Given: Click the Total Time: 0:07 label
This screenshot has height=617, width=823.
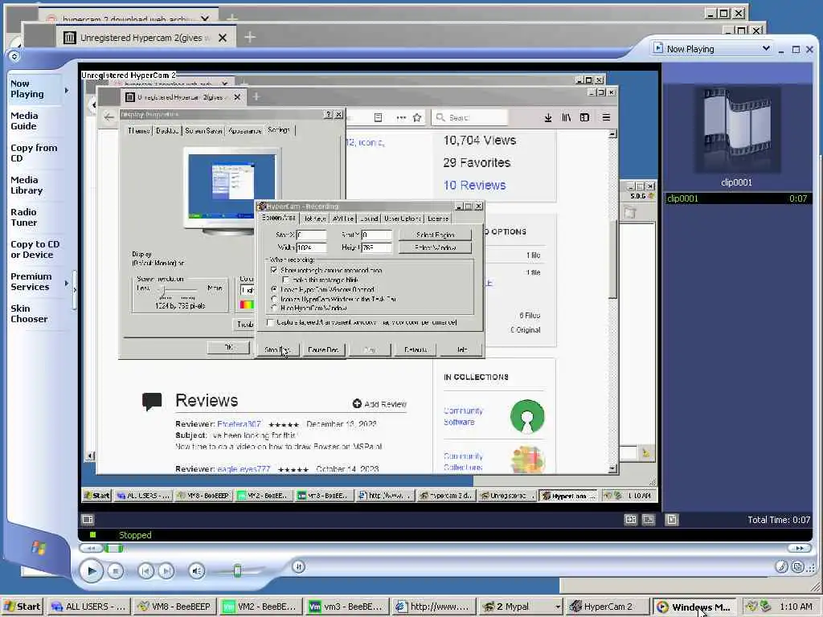Looking at the screenshot, I should coord(779,520).
